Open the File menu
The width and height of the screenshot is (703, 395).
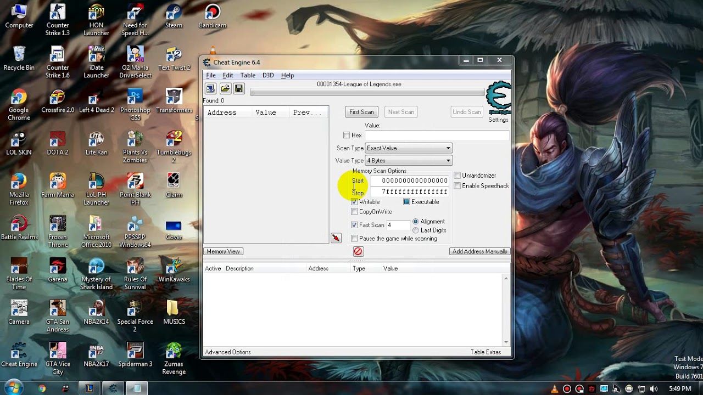(x=211, y=75)
